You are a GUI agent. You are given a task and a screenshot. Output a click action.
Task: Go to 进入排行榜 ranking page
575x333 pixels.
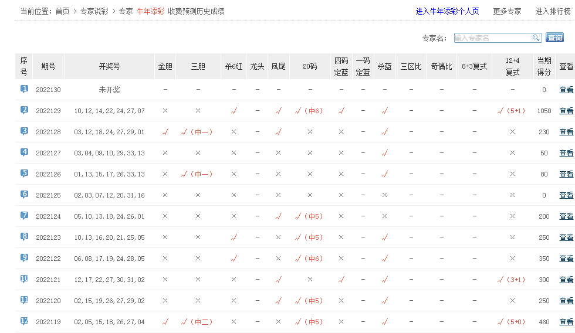click(553, 11)
